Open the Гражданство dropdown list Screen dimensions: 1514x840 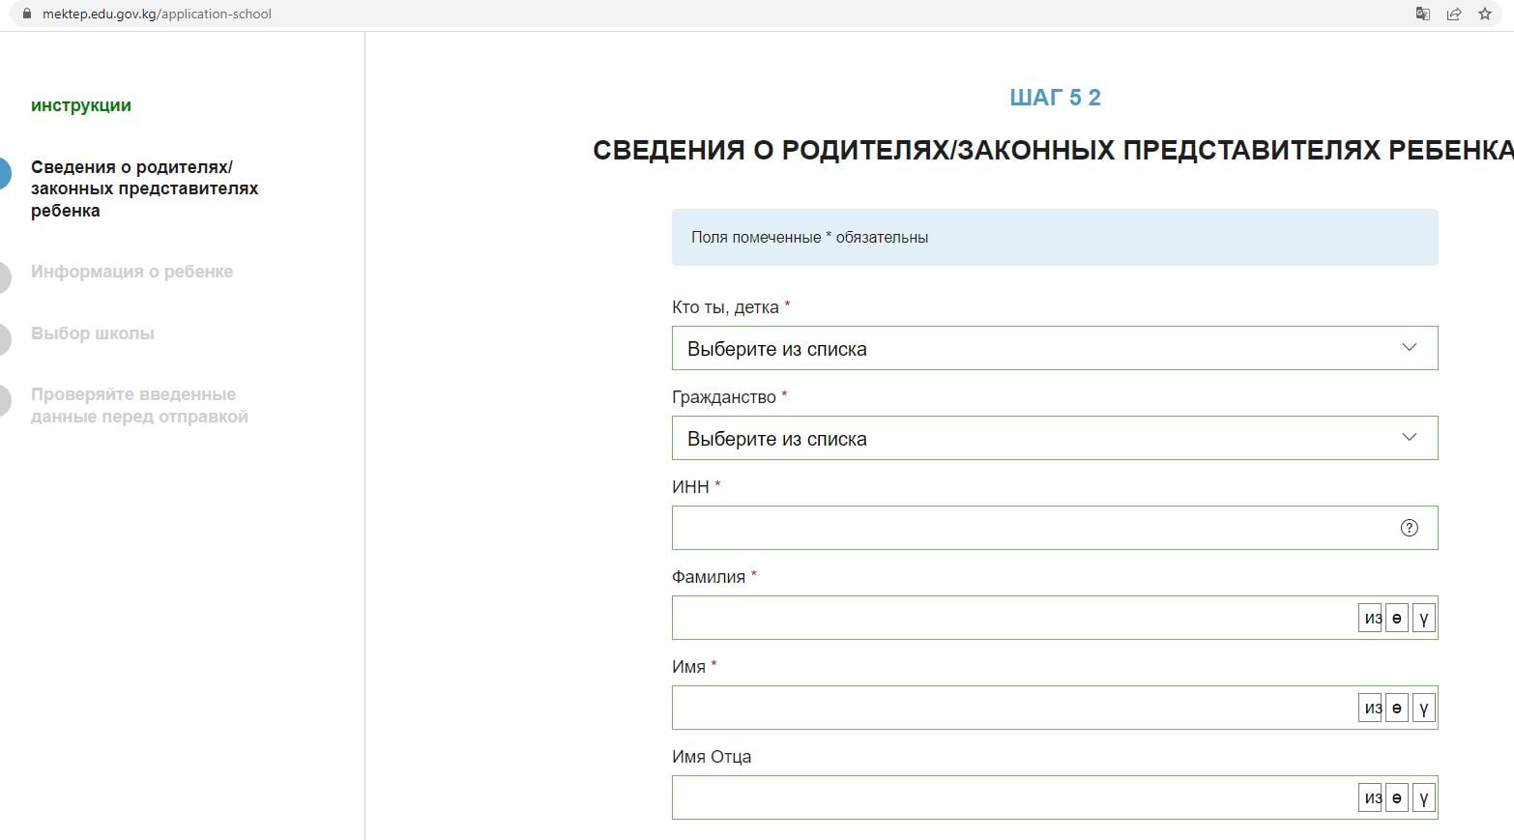[1055, 438]
